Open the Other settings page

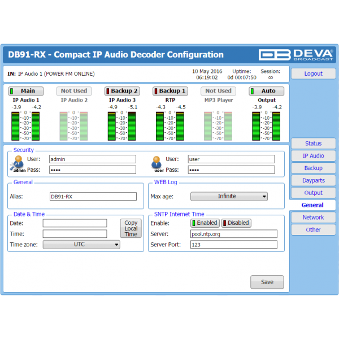coord(313,229)
